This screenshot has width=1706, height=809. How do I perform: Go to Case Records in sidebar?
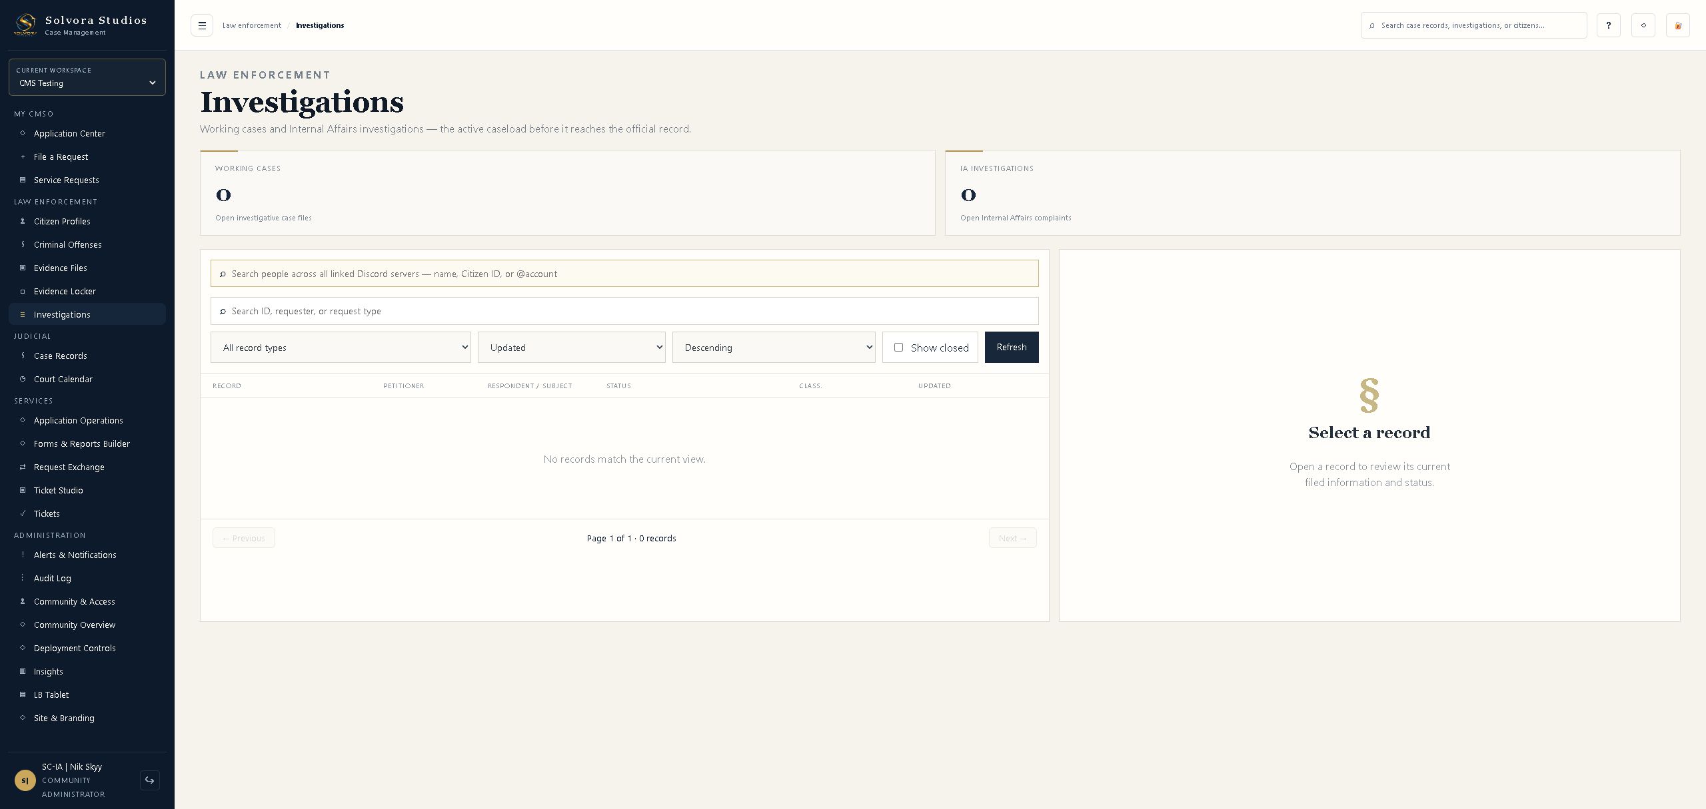click(87, 356)
